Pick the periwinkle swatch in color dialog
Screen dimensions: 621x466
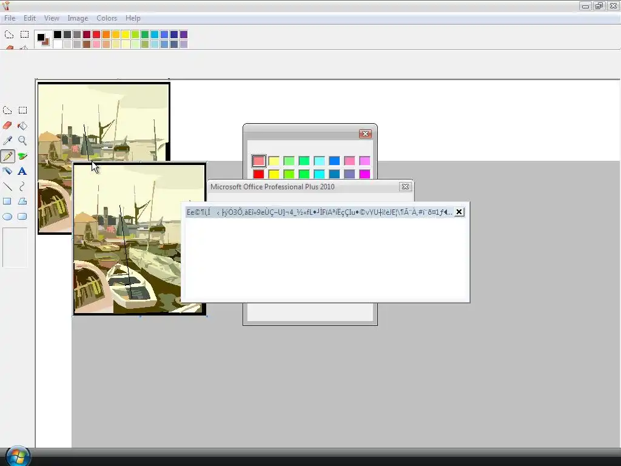point(350,174)
